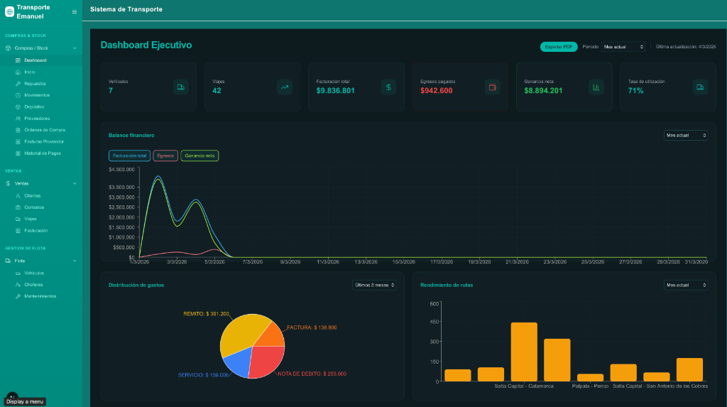Click the globe logo of Transporte Emanuel

(x=9, y=11)
